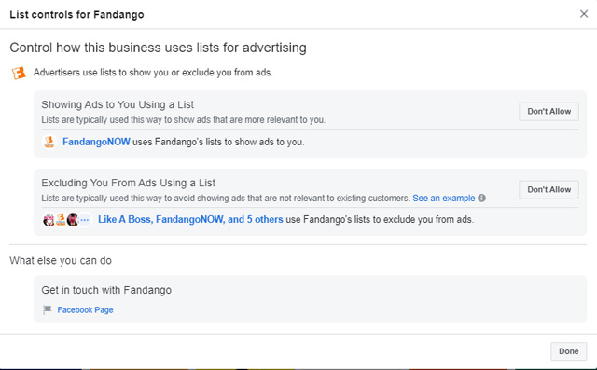Click the FandangoNOW avatar in the showing ads row

coord(49,142)
